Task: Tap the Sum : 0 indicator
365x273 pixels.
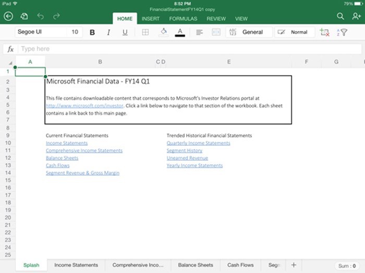Action: click(347, 266)
